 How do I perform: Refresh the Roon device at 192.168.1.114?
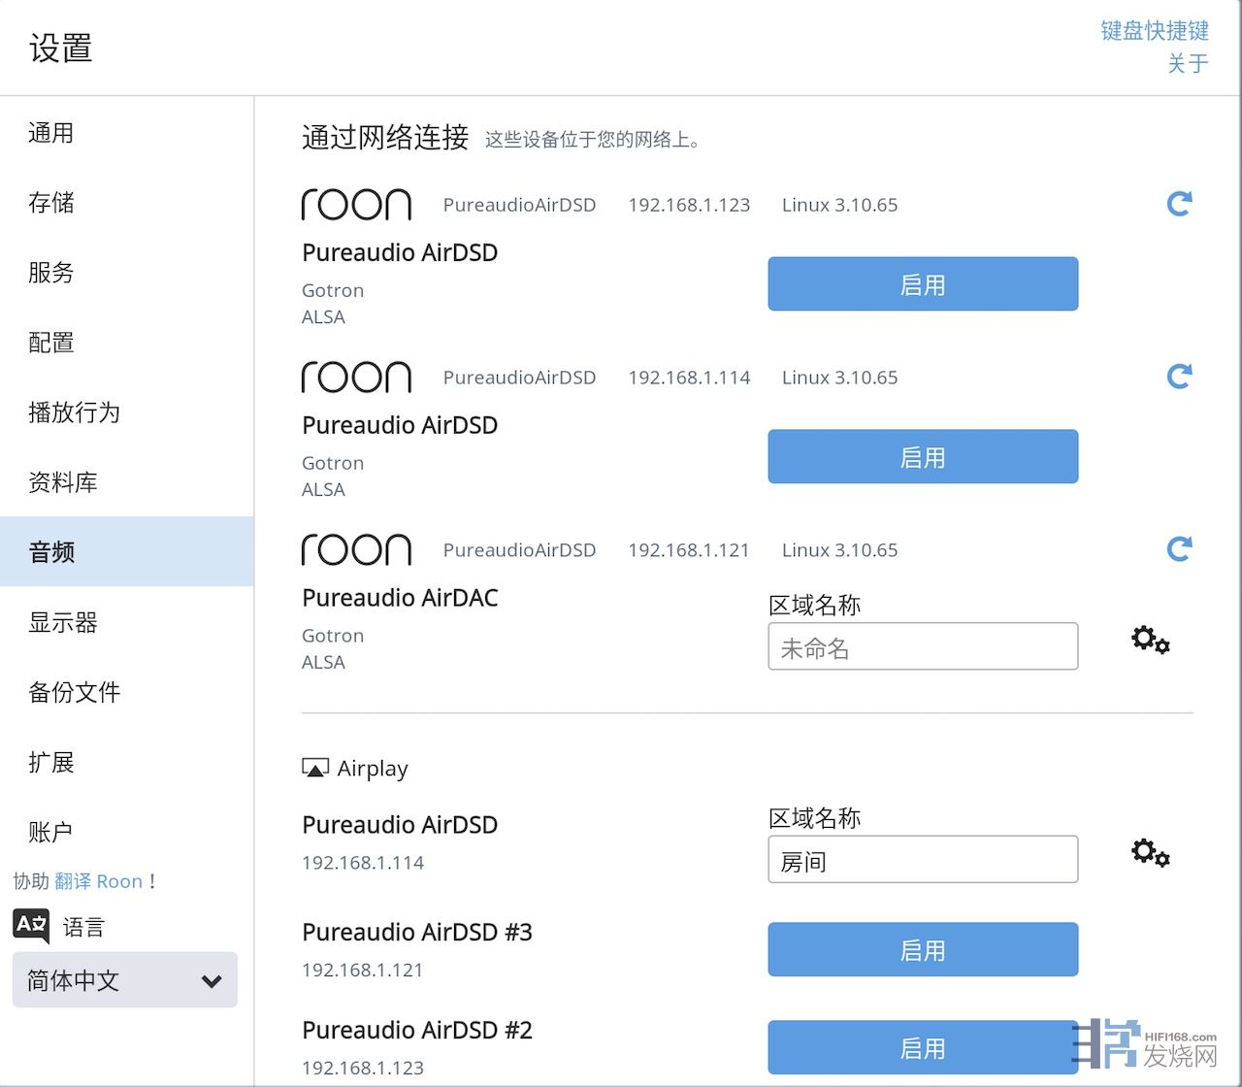pyautogui.click(x=1179, y=377)
